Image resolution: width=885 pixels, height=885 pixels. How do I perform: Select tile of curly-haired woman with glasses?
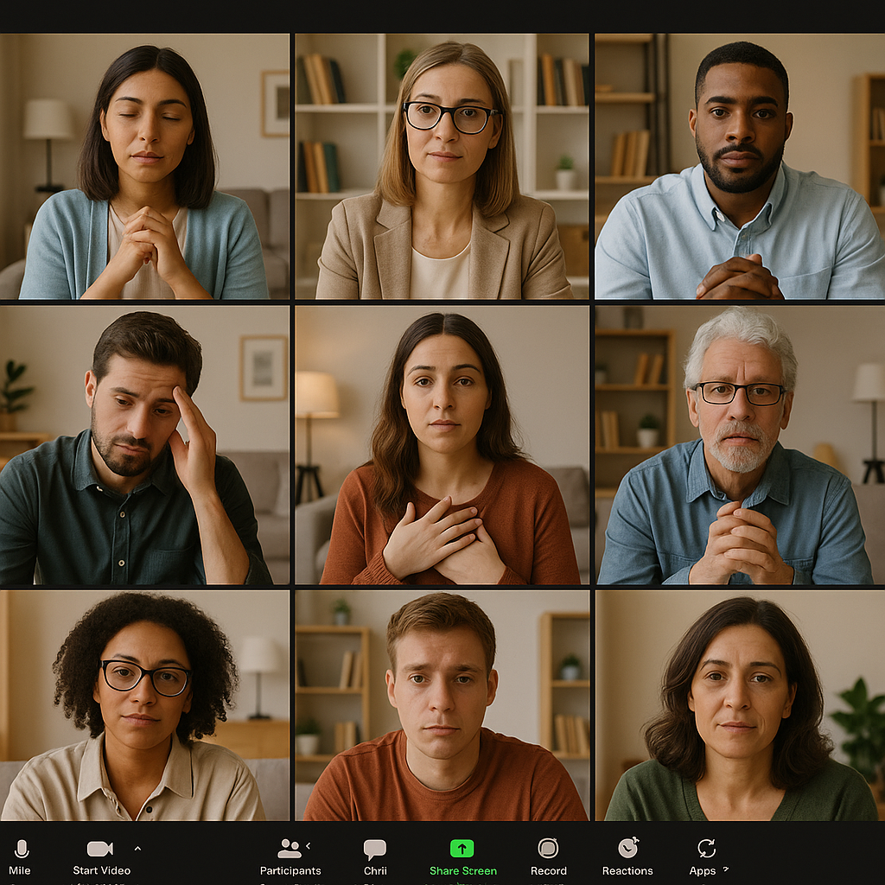(144, 705)
